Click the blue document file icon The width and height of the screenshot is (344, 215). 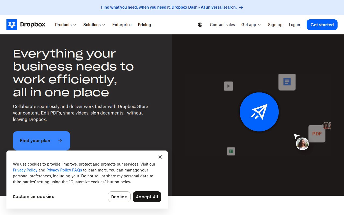click(x=287, y=82)
